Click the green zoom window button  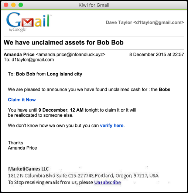(x=21, y=5)
